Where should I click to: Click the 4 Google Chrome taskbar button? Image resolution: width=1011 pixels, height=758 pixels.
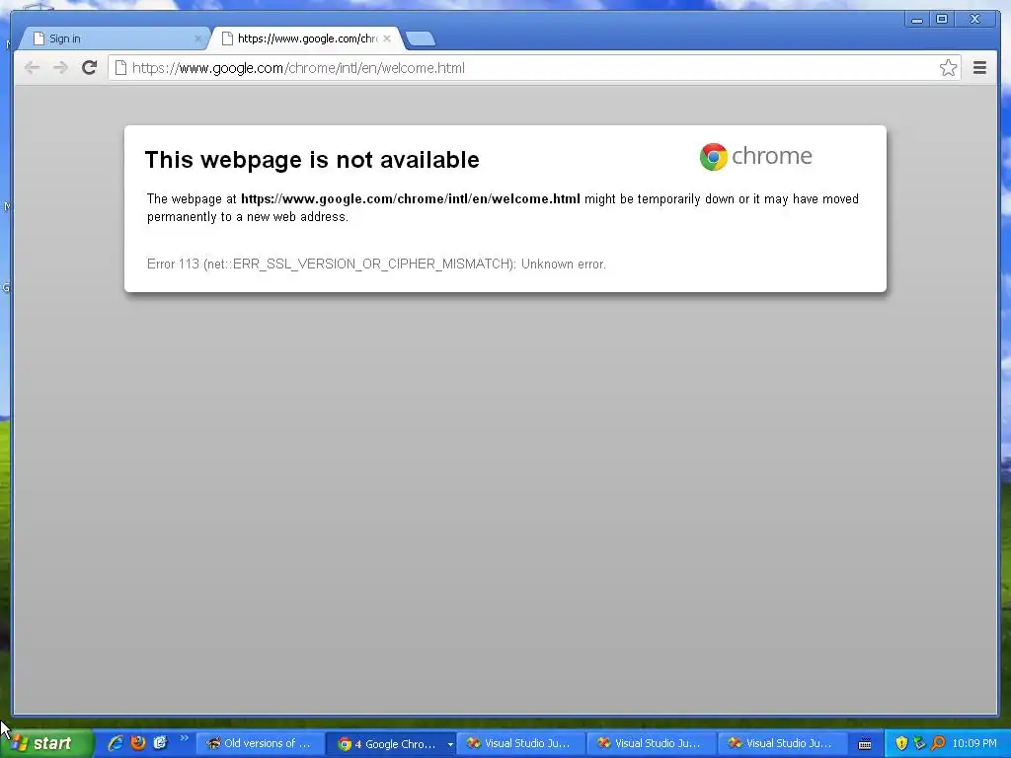[x=389, y=744]
